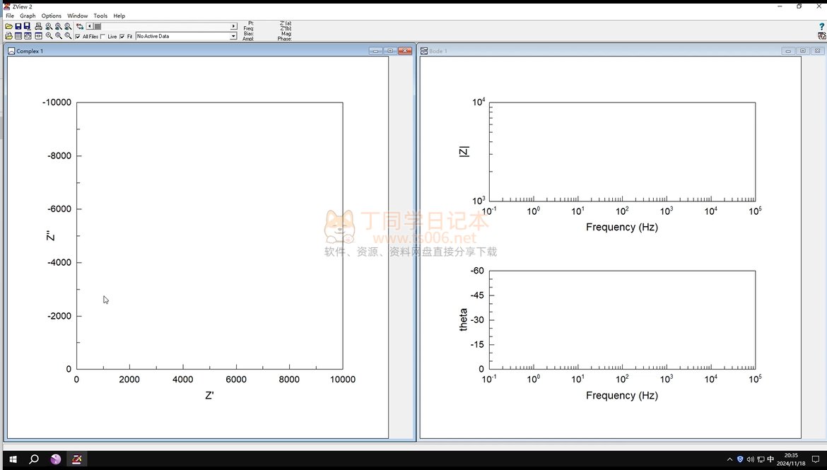This screenshot has width=827, height=470.
Task: Click the -10000 tick label on Complex plot
Action: [x=57, y=102]
